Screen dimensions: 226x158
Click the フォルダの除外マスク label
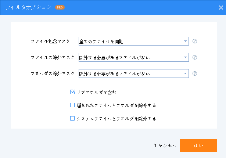(x=53, y=73)
